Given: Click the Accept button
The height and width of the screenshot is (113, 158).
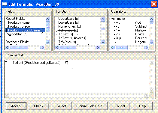Looking at the screenshot, I should pyautogui.click(x=16, y=106).
